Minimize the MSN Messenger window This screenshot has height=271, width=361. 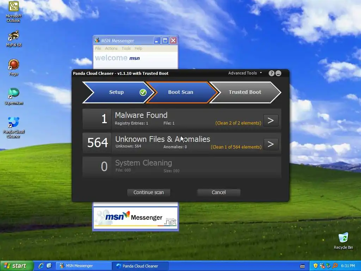tap(157, 41)
